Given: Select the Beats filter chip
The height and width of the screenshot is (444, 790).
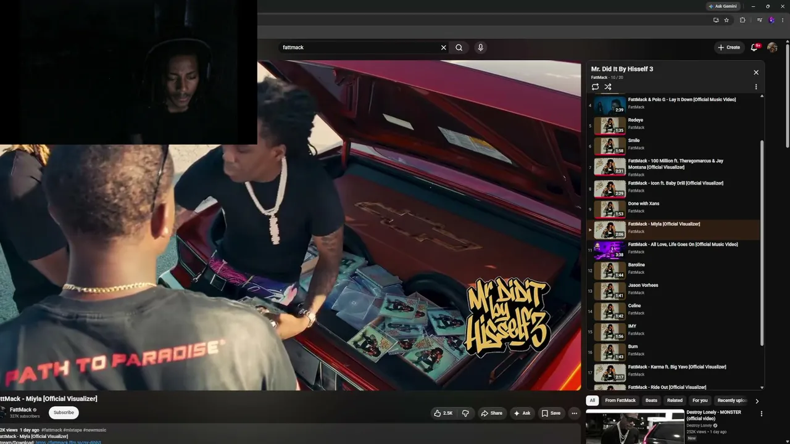Looking at the screenshot, I should (x=652, y=400).
